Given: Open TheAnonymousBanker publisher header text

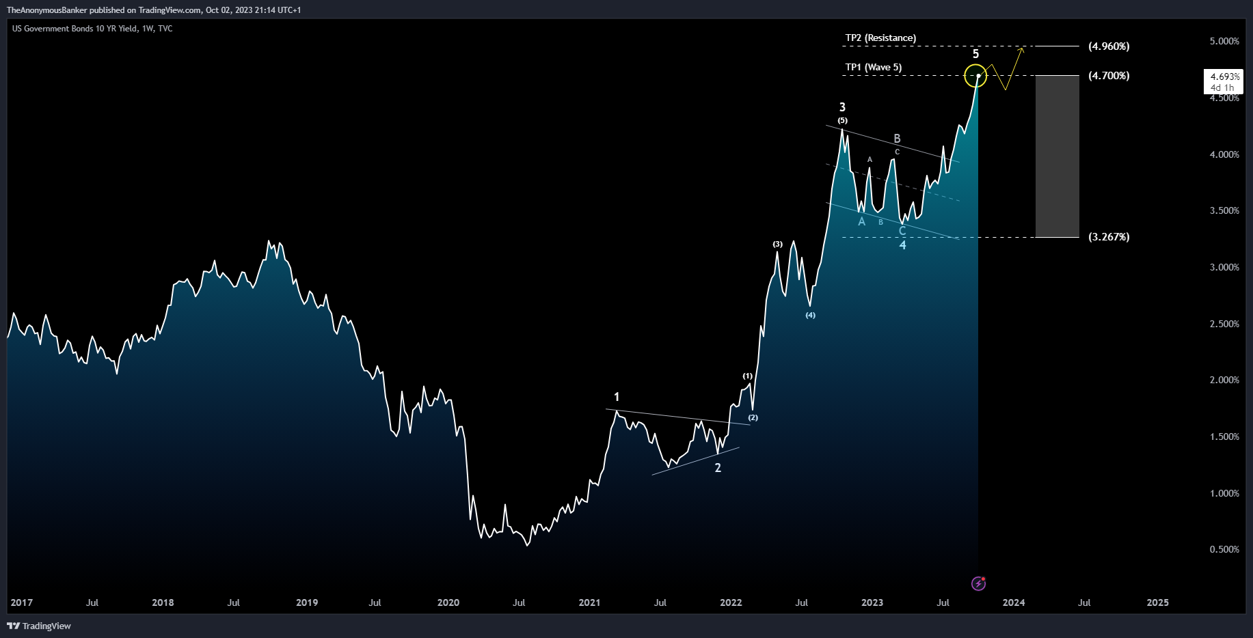Looking at the screenshot, I should [x=154, y=10].
